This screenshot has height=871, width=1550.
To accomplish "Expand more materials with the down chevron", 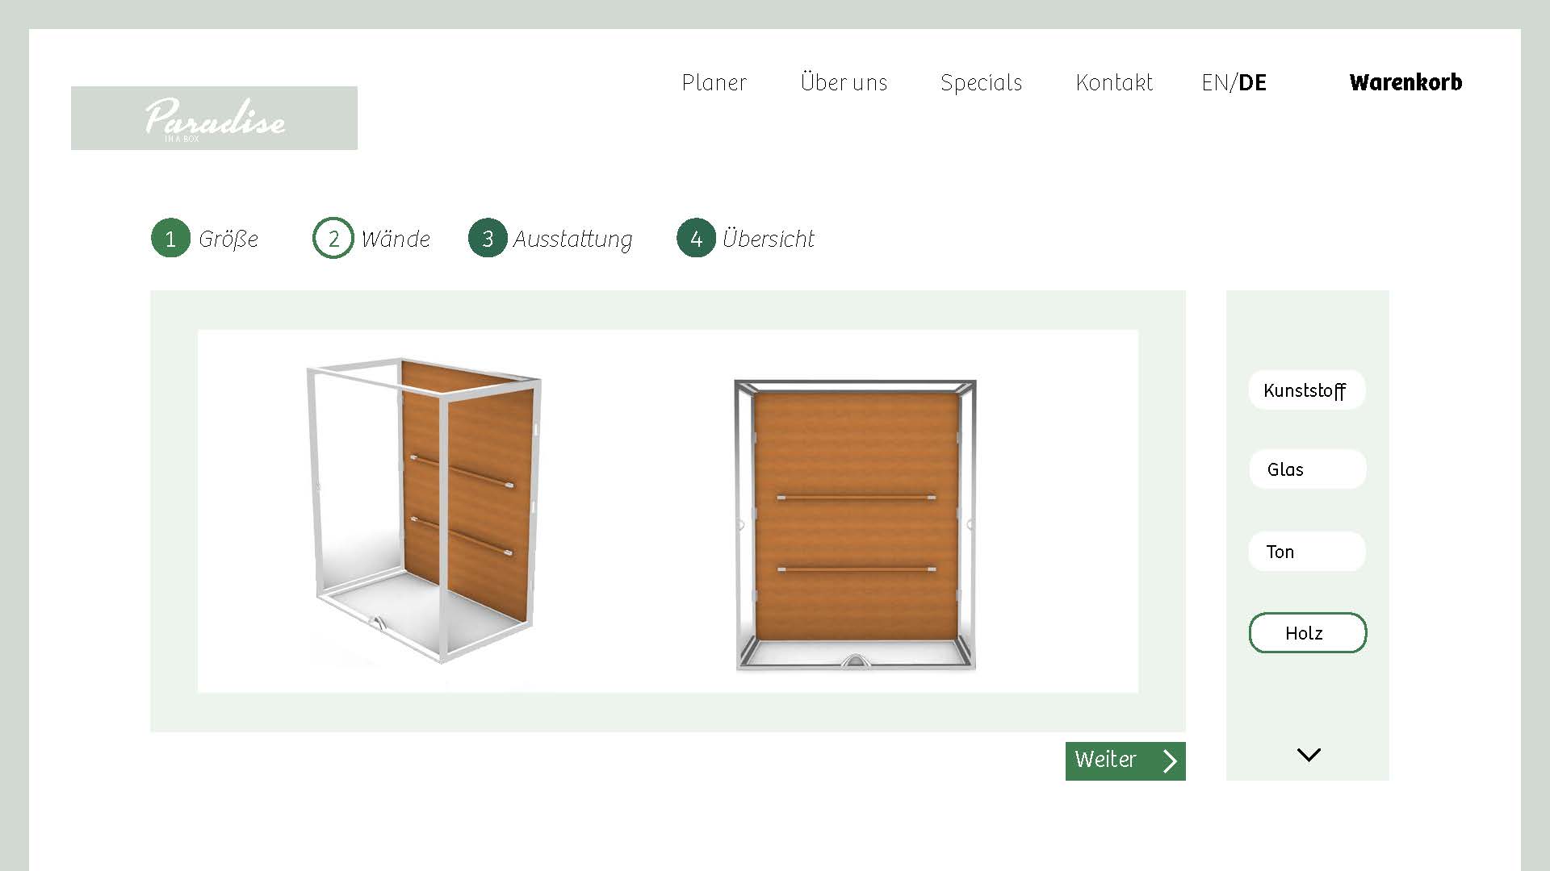I will (1308, 755).
